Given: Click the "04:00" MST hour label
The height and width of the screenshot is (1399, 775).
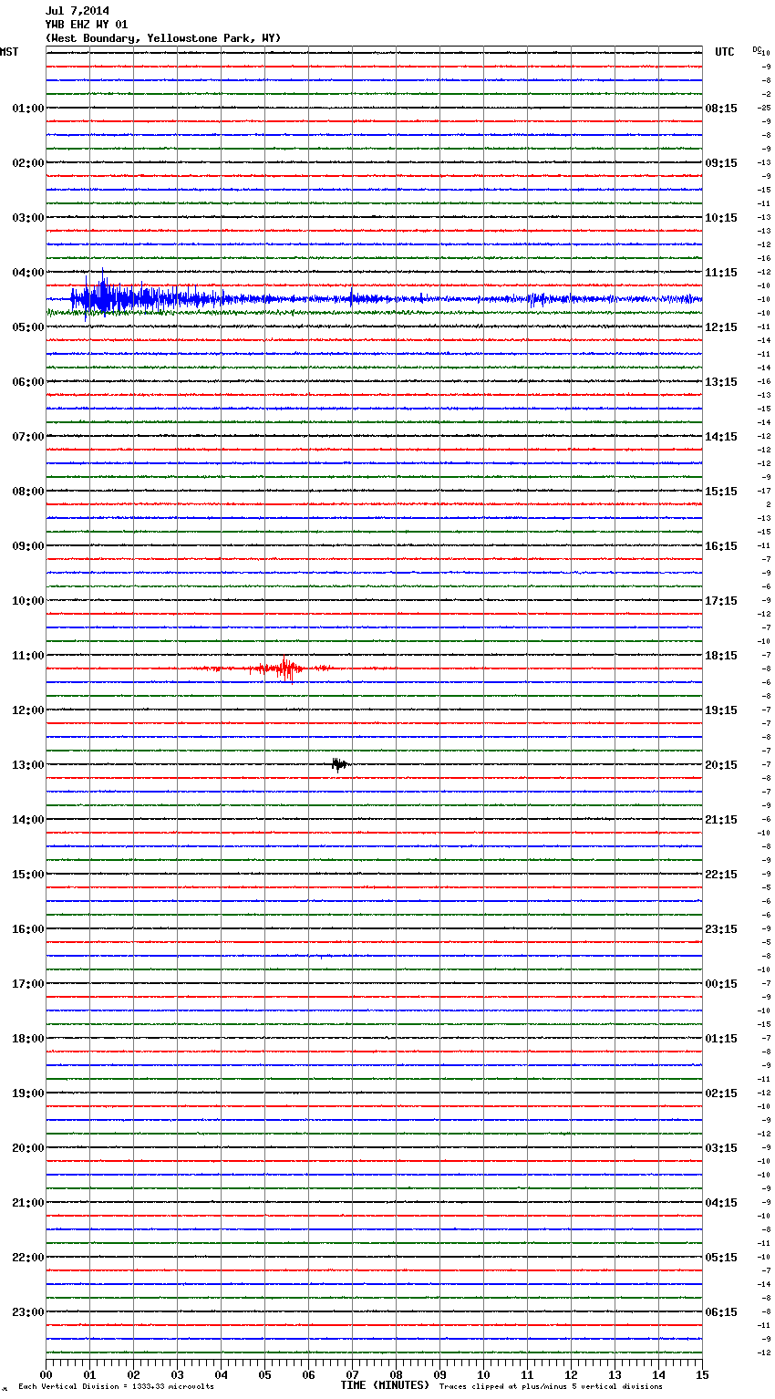Looking at the screenshot, I should coord(28,273).
